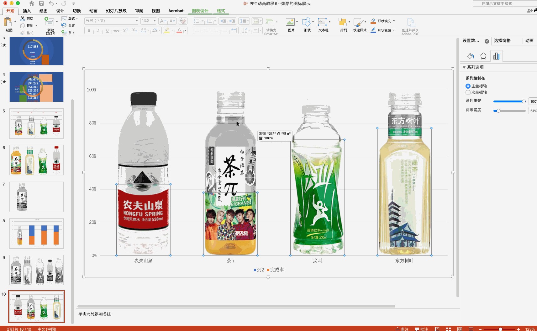Image resolution: width=537 pixels, height=331 pixels.
Task: Decrease font size with the smaller A icon
Action: (172, 21)
